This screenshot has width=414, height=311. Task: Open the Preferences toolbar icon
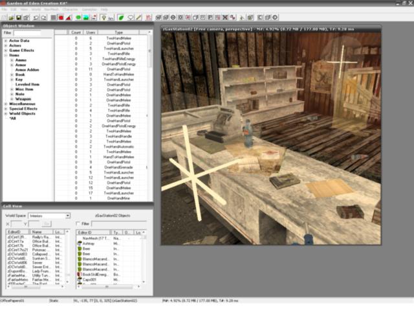(26, 17)
